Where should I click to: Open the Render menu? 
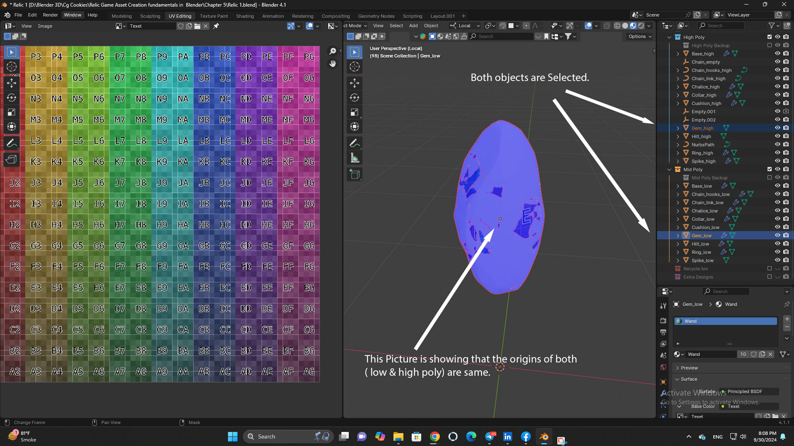tap(50, 15)
